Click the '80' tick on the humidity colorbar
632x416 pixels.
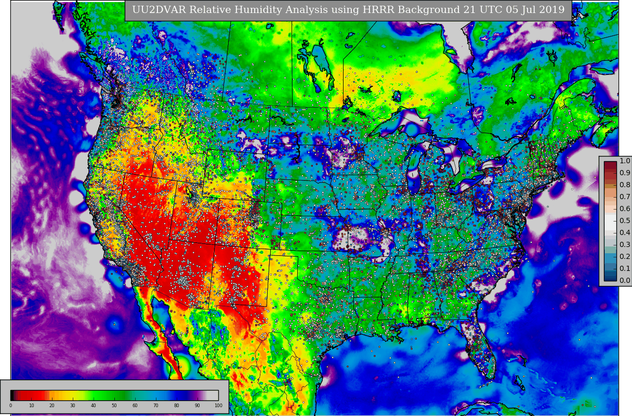click(177, 406)
